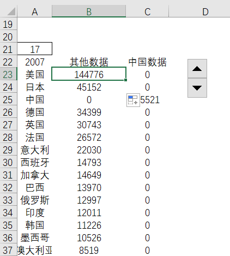Click the 日本 cell
Screen dimensions: 230x256
click(x=34, y=87)
